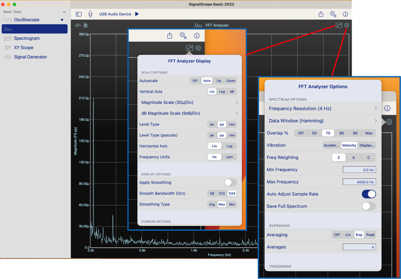Image resolution: width=401 pixels, height=279 pixels.
Task: Open FFT options gear icon right of FFT Analyzer title
Action: [x=347, y=25]
